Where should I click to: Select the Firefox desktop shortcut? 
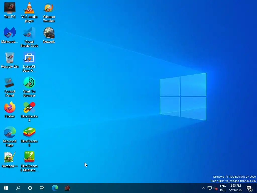coord(10,110)
